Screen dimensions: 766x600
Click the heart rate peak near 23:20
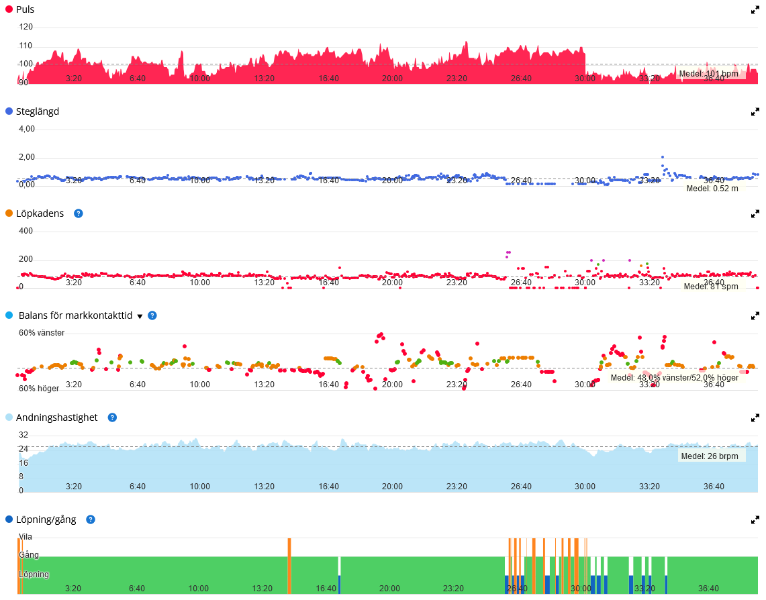click(466, 44)
